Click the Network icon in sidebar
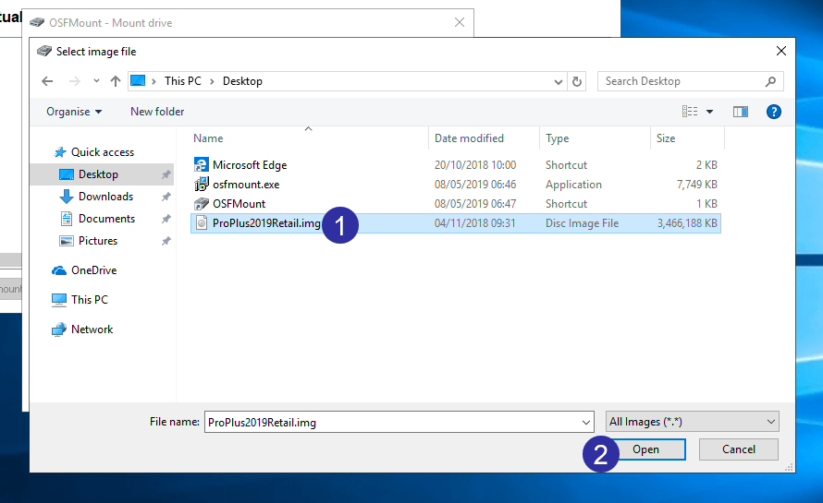 (x=59, y=329)
